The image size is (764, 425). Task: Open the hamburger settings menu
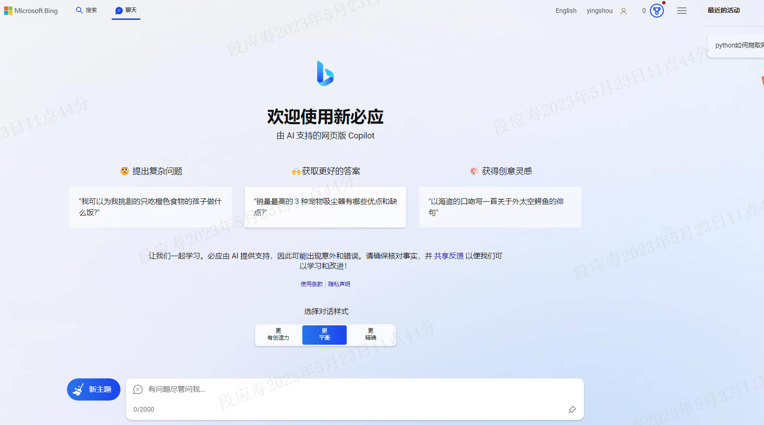tap(682, 11)
